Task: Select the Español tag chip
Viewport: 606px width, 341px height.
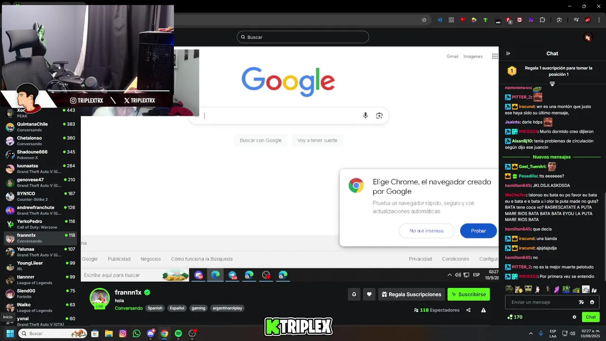Action: [x=177, y=308]
